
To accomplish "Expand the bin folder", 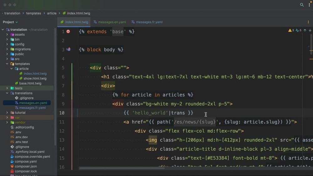I will [x=7, y=39].
